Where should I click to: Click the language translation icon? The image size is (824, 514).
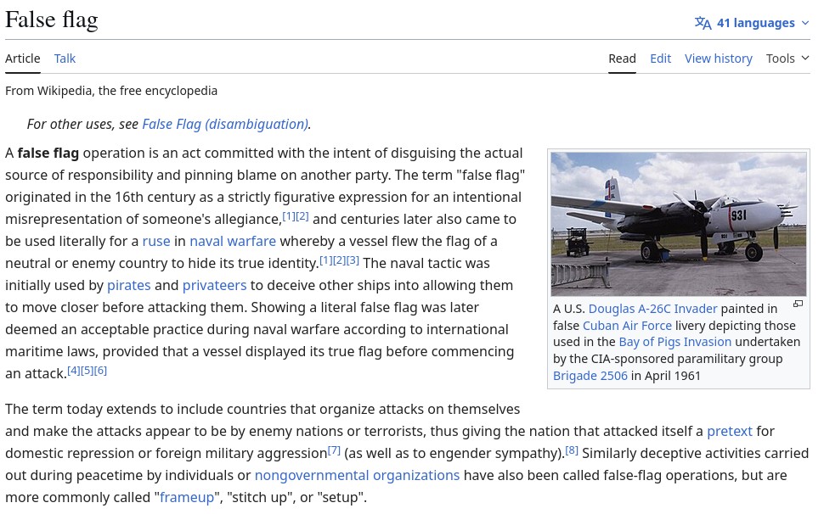(x=703, y=23)
